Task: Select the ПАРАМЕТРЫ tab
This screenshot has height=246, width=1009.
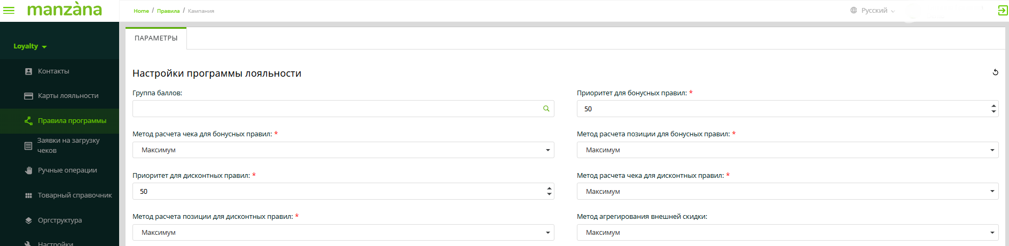Action: coord(156,38)
